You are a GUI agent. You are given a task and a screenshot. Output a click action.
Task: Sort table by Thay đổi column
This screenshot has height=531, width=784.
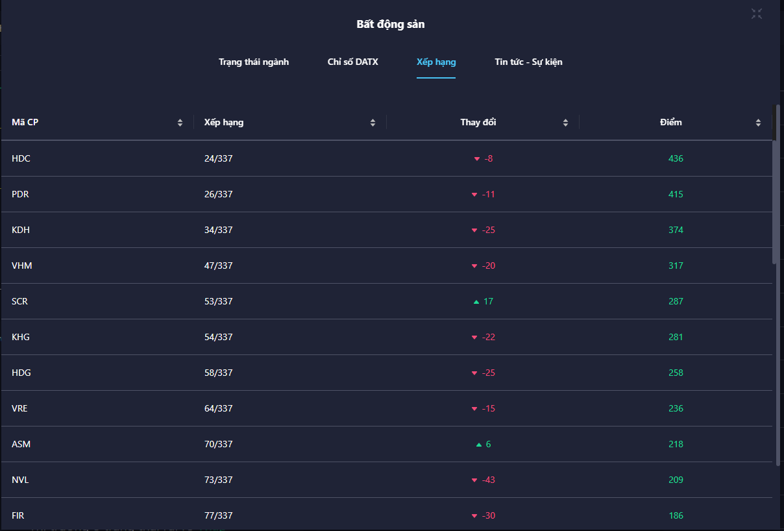pos(565,123)
